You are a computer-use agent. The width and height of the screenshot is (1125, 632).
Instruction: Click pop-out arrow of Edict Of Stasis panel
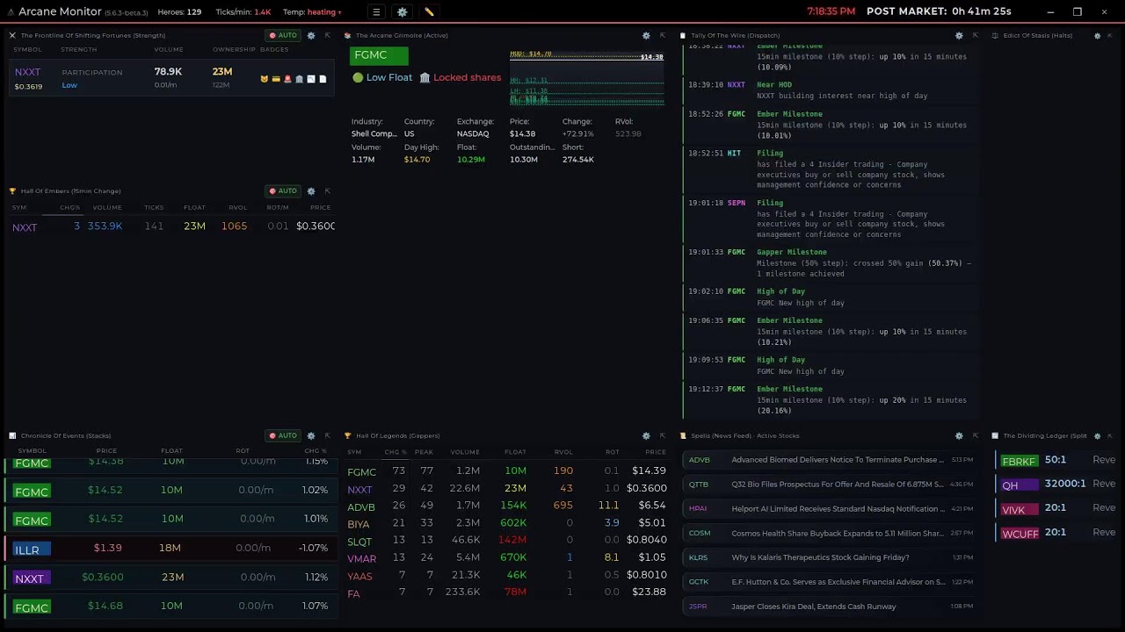(1112, 35)
